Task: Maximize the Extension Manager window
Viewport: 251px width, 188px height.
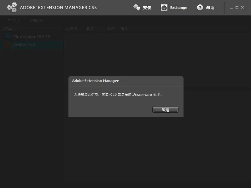Action: pyautogui.click(x=237, y=7)
